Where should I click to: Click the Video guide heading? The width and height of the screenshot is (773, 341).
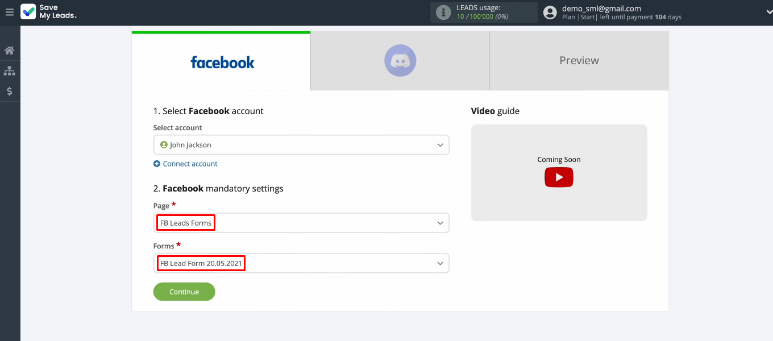point(495,111)
